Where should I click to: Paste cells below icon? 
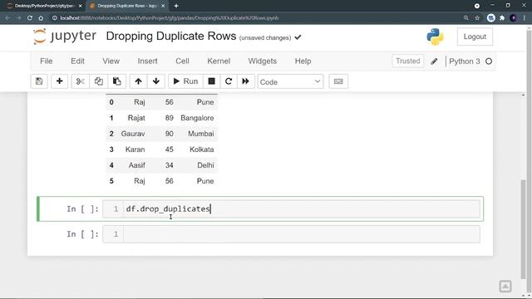click(116, 81)
